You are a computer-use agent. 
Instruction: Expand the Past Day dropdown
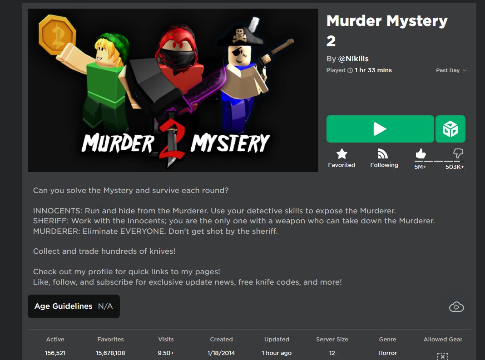[x=451, y=70]
